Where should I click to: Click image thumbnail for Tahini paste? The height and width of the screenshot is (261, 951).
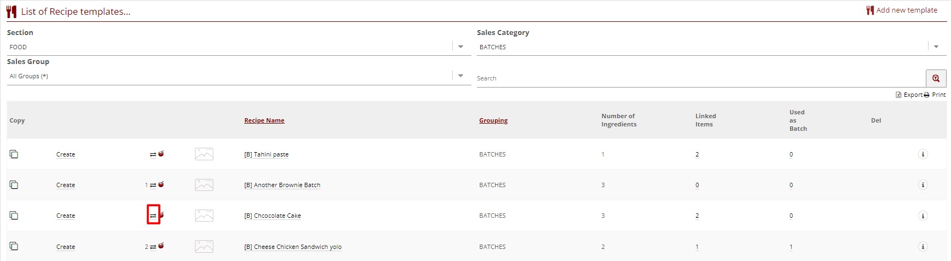pos(204,154)
